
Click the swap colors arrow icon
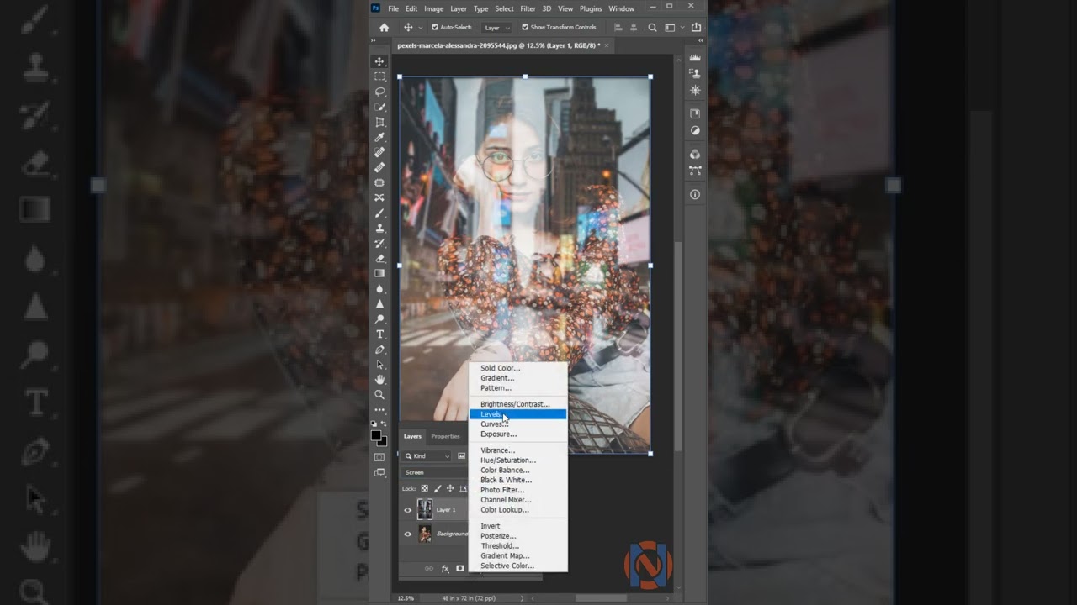pos(385,423)
